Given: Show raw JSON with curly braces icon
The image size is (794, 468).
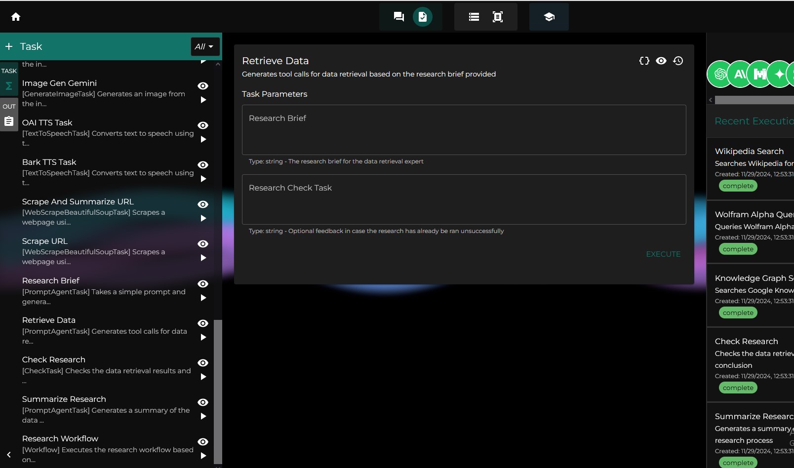Looking at the screenshot, I should point(644,61).
